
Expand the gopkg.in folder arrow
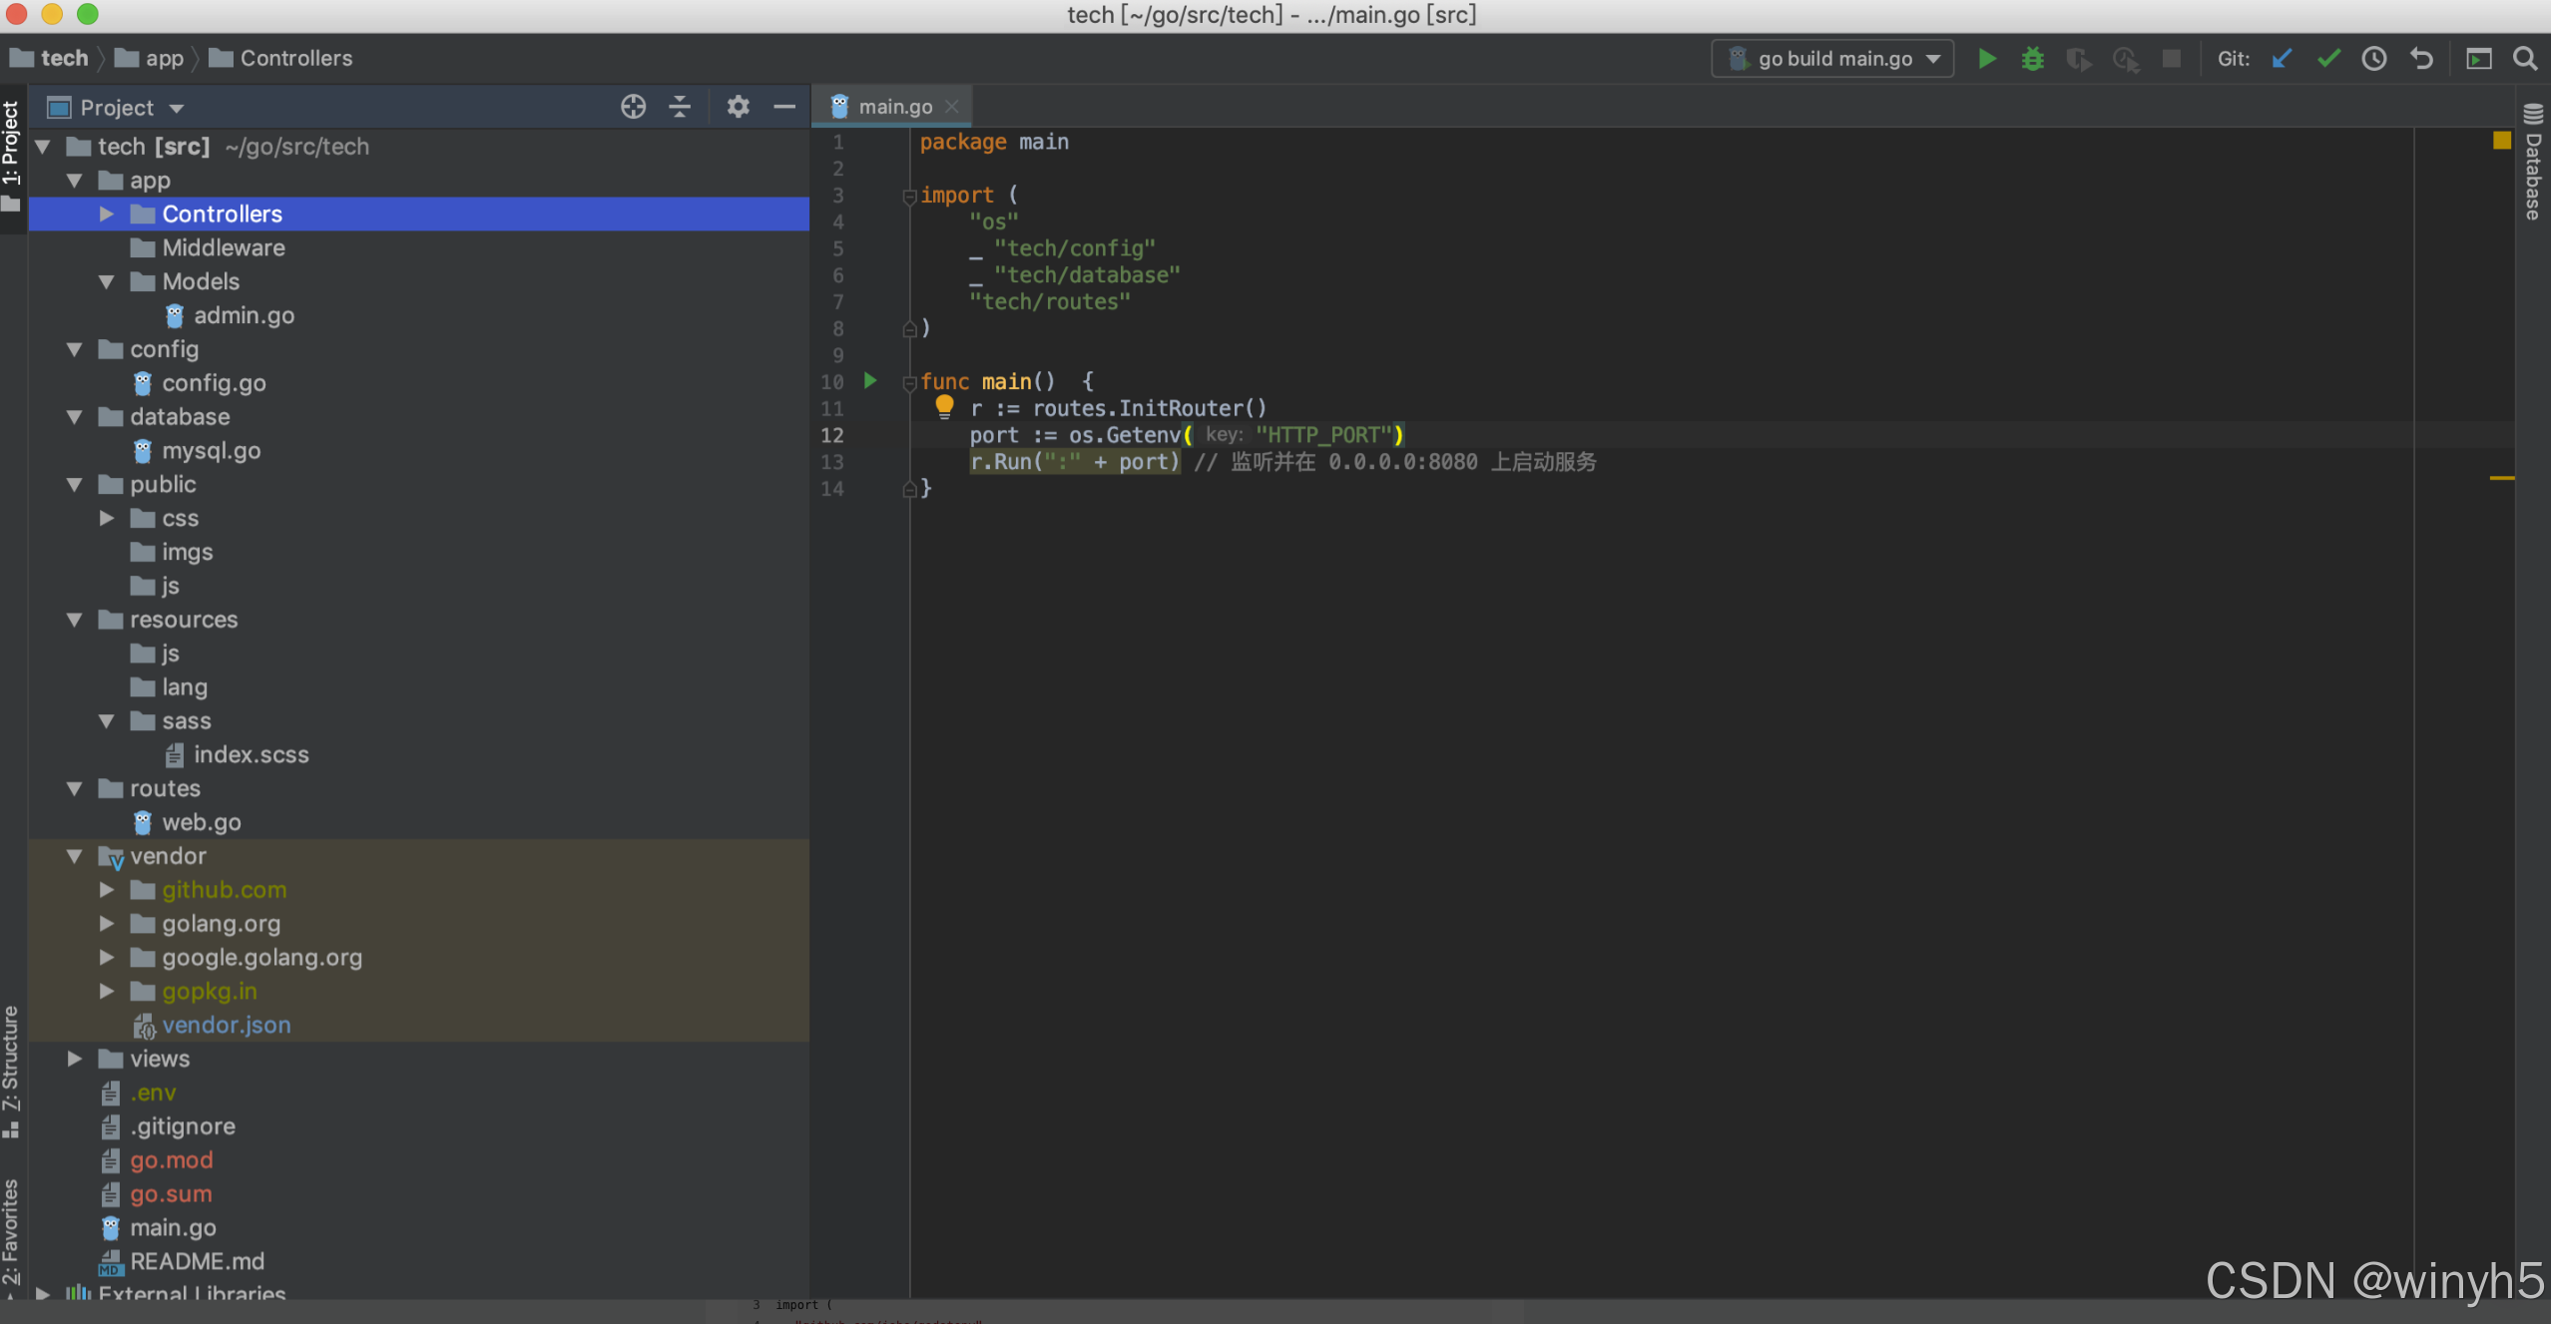tap(107, 991)
